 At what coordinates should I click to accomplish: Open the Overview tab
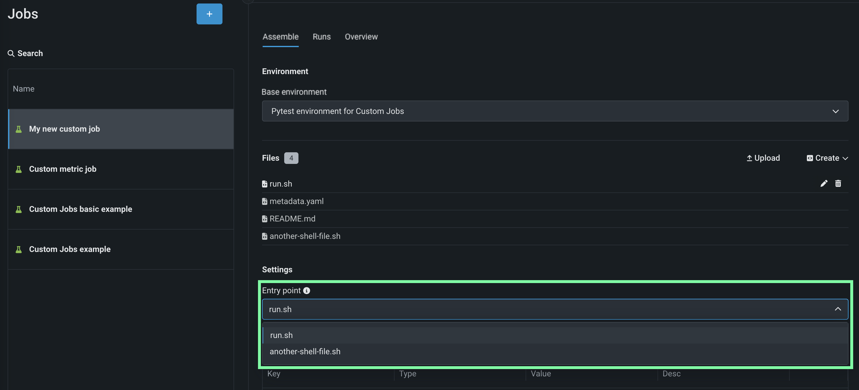(361, 37)
